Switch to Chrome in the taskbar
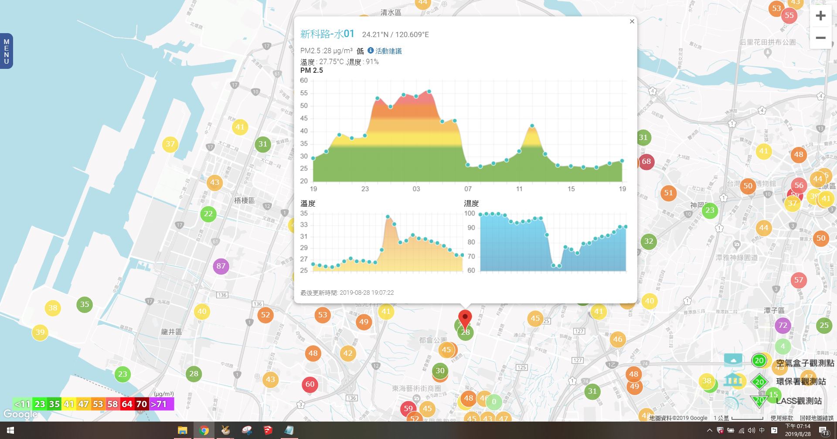The height and width of the screenshot is (439, 837). [x=204, y=430]
